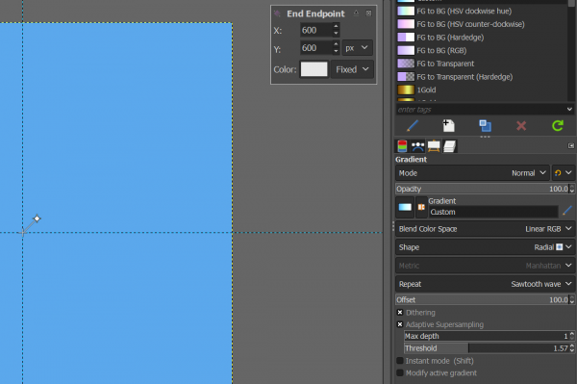
Task: Click the gradient reverse icon beside preview
Action: (x=421, y=207)
